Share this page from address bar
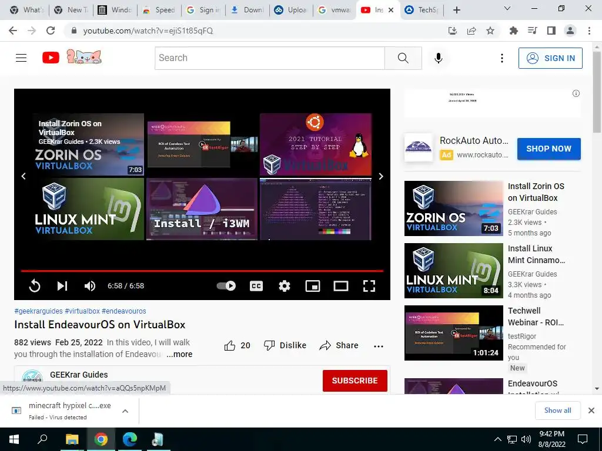This screenshot has height=451, width=602. tap(471, 31)
